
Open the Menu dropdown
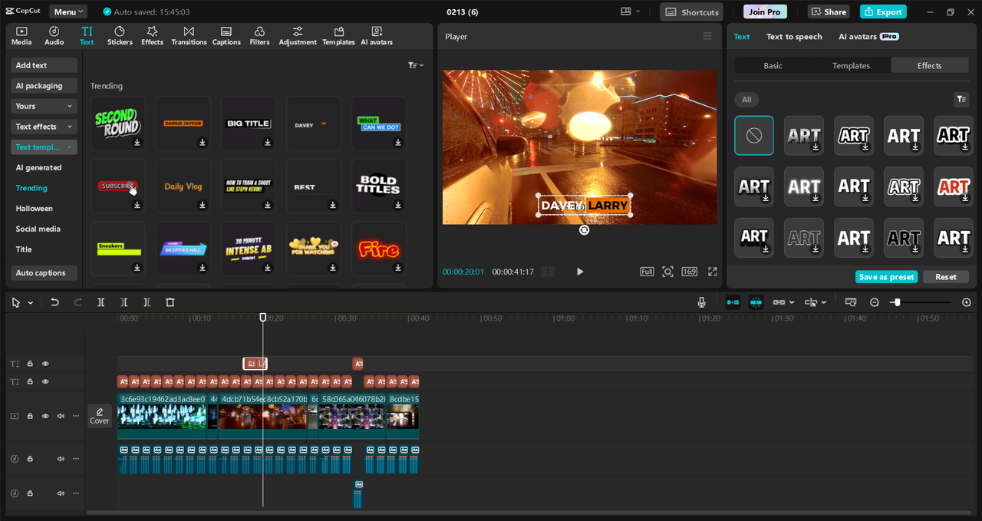pos(68,12)
